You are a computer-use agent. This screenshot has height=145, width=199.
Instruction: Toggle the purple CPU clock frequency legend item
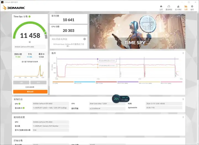128,83
